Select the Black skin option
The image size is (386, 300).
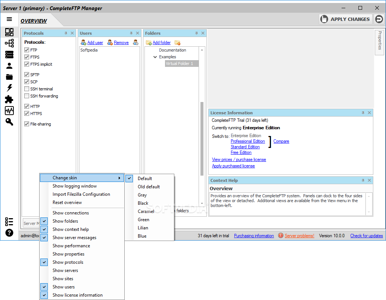pos(149,203)
